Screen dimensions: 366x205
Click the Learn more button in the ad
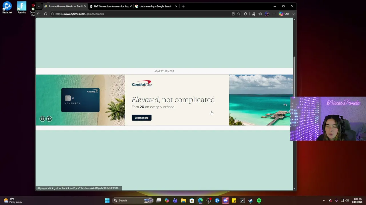click(142, 118)
